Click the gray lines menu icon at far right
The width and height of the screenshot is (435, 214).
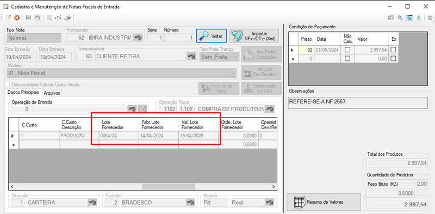coord(430,18)
